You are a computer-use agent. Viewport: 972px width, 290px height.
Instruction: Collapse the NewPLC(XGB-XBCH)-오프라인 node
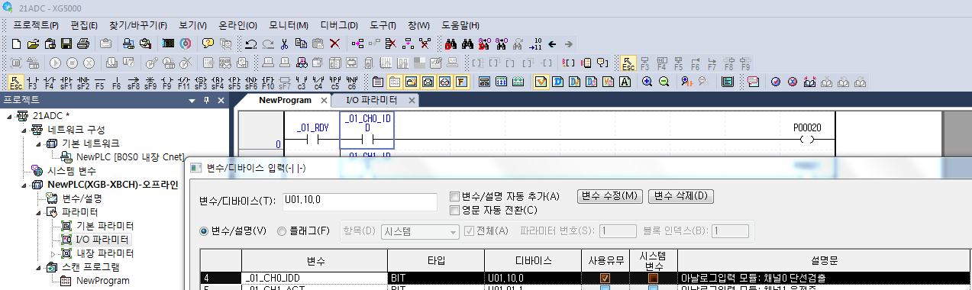click(24, 185)
